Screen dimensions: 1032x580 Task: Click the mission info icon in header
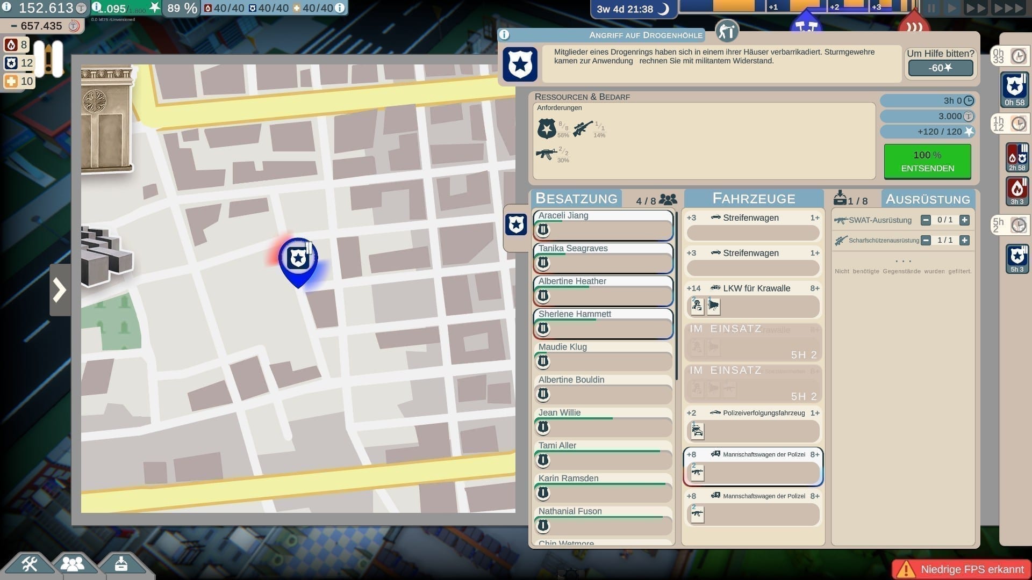(x=504, y=35)
